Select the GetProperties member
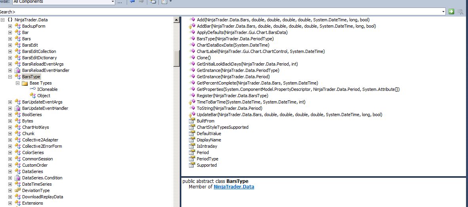The image size is (468, 207). [298, 89]
